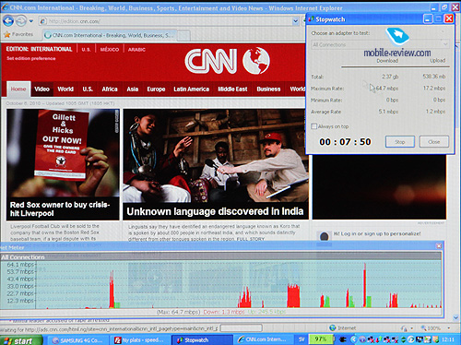Open the Unknown language in India photo
Image resolution: width=461 pixels, height=345 pixels.
215,156
